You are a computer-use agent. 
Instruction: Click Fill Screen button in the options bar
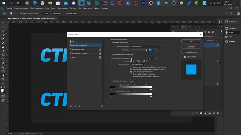click(71, 13)
